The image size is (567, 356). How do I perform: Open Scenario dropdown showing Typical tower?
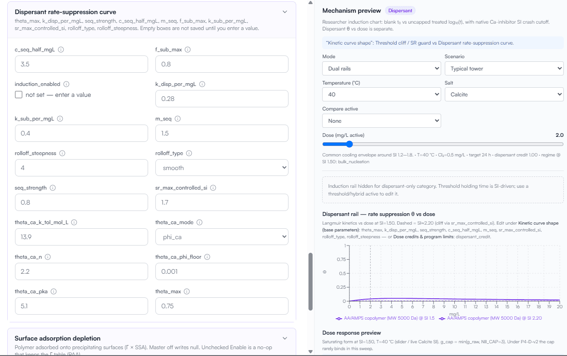504,69
